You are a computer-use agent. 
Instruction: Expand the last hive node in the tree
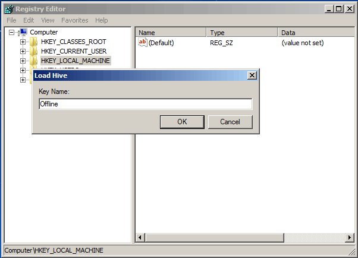(23, 80)
